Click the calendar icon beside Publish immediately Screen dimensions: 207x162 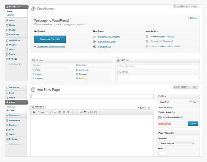159,117
